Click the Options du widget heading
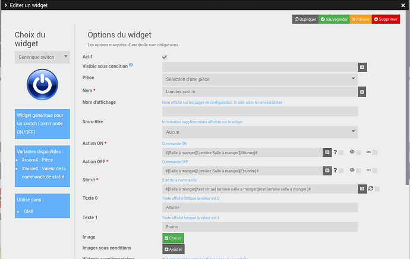 [x=119, y=35]
